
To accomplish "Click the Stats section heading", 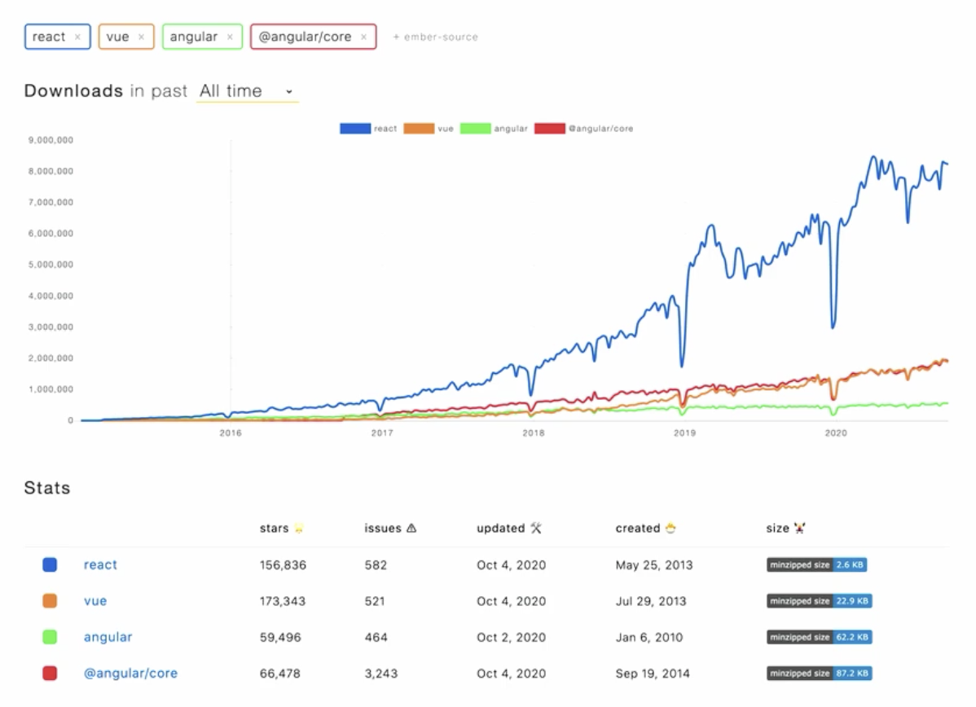I will [47, 488].
